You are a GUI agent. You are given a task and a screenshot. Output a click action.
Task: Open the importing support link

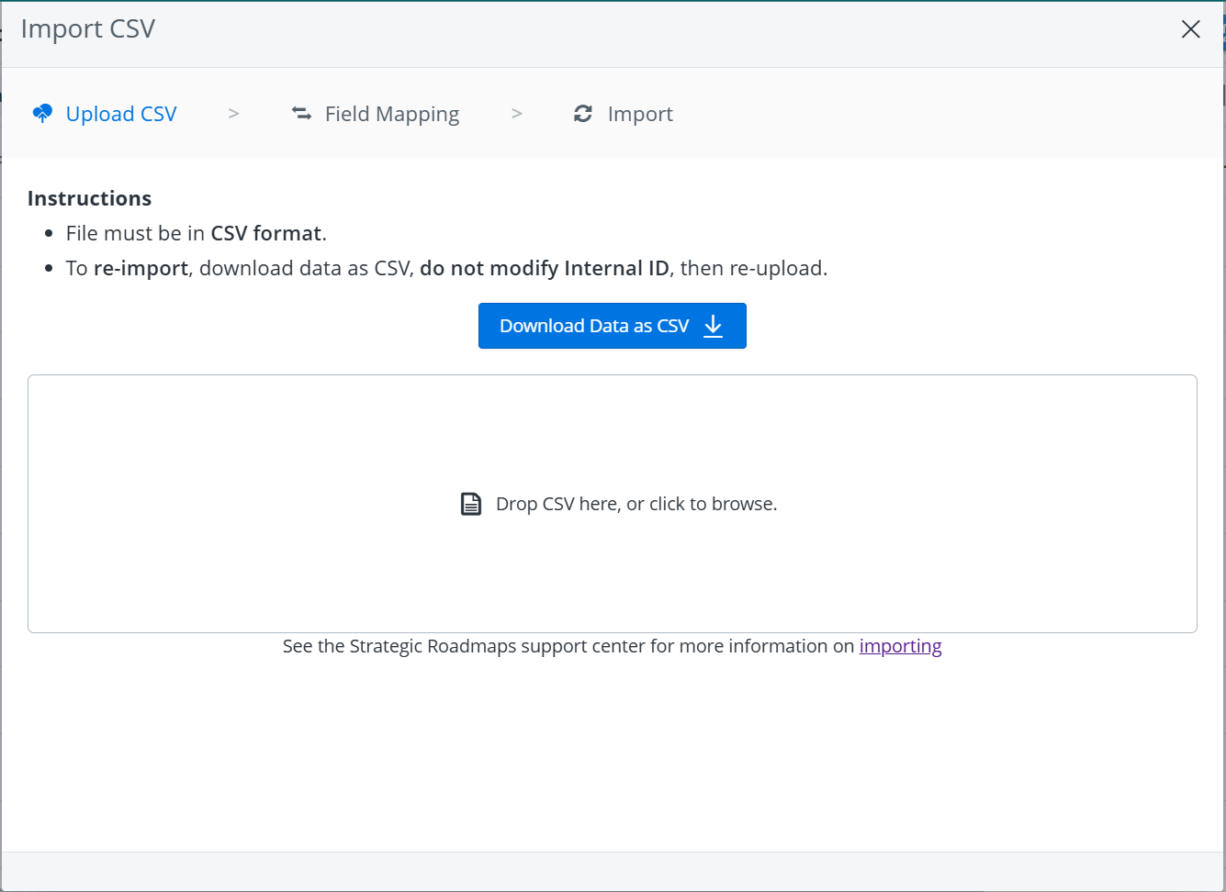(900, 645)
